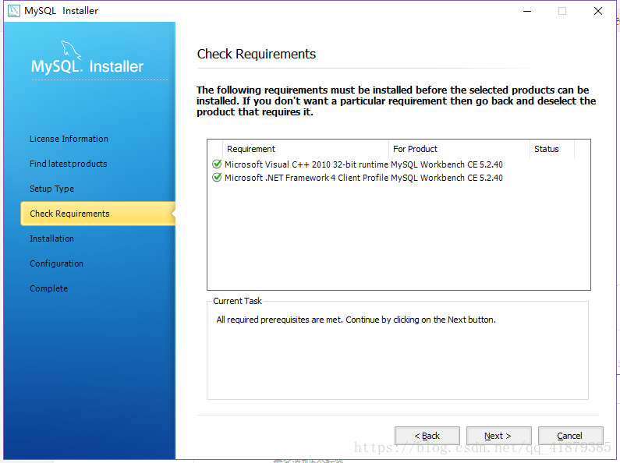Select highlighted Check Requirements step
The width and height of the screenshot is (620, 463).
[97, 214]
